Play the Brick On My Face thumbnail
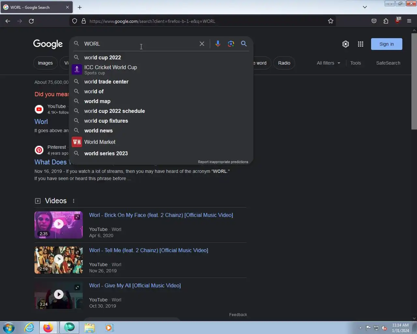The width and height of the screenshot is (417, 334). pyautogui.click(x=59, y=225)
